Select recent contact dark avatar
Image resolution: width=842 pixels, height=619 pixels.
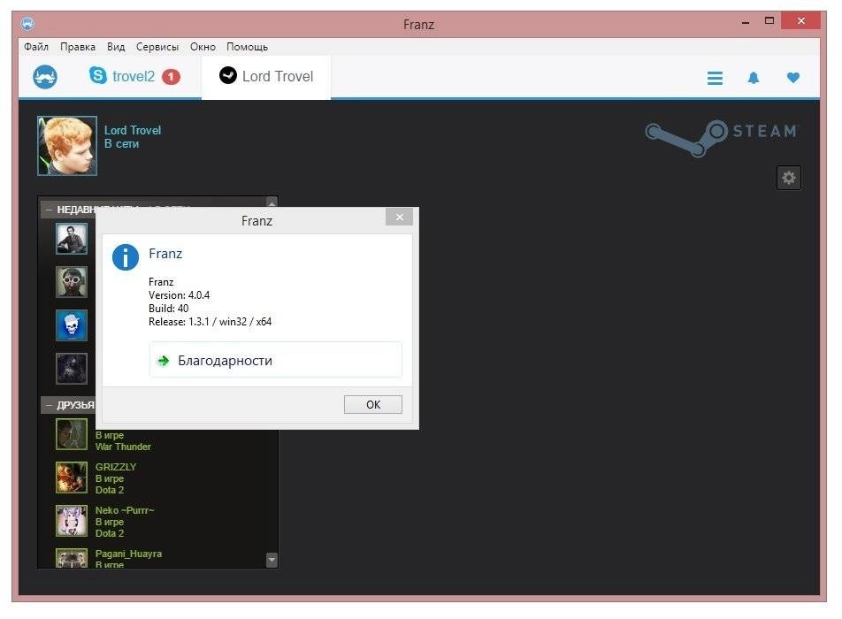[x=72, y=369]
